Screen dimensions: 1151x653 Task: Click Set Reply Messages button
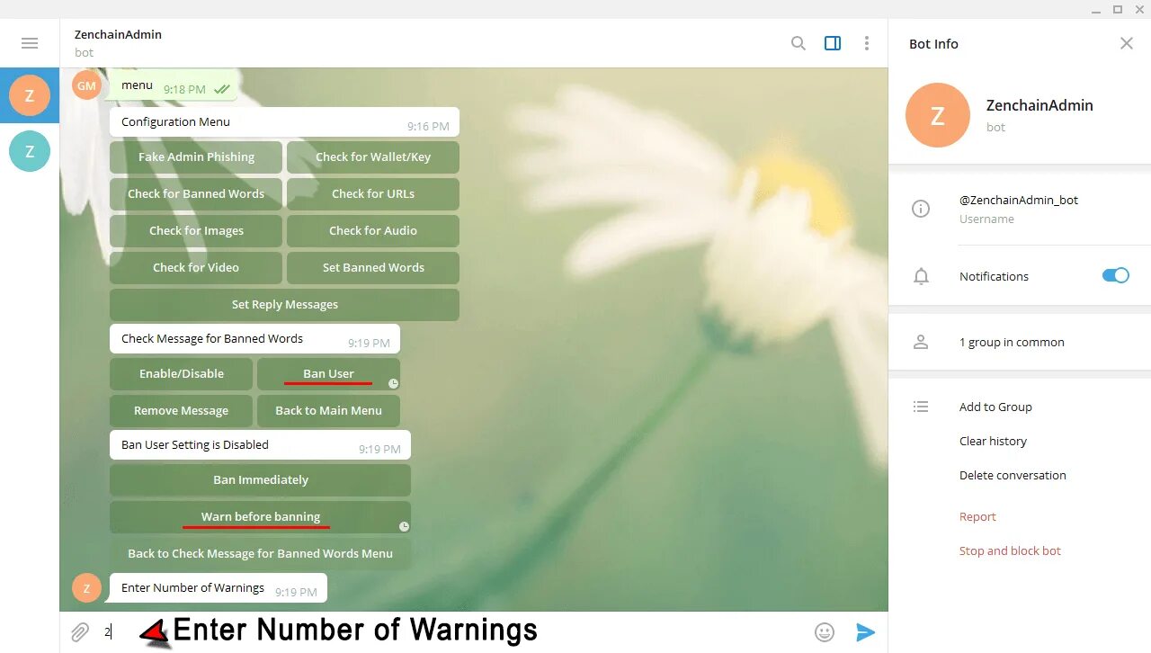pyautogui.click(x=284, y=304)
